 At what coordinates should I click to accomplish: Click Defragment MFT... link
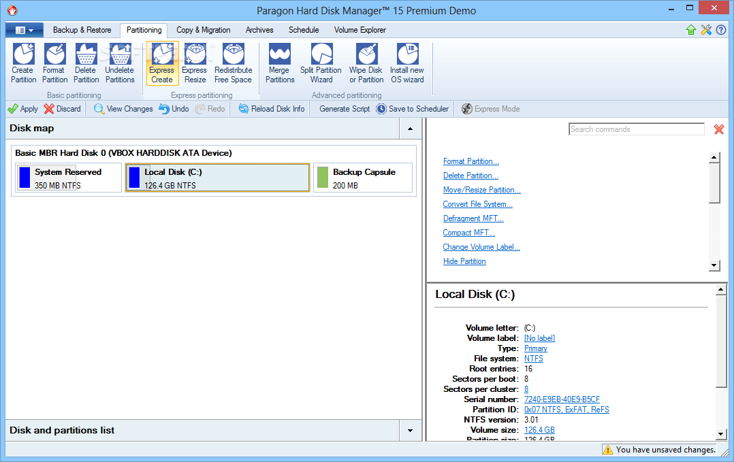point(473,218)
